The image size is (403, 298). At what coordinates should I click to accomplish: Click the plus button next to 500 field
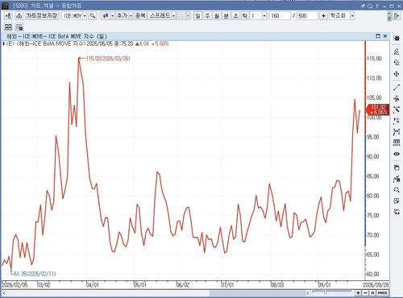point(323,16)
